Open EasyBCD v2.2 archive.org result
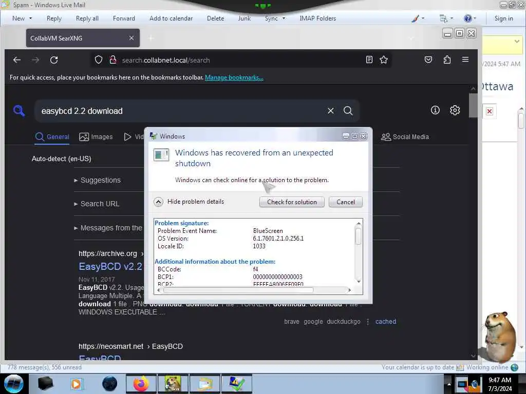Image resolution: width=526 pixels, height=394 pixels. [x=110, y=267]
